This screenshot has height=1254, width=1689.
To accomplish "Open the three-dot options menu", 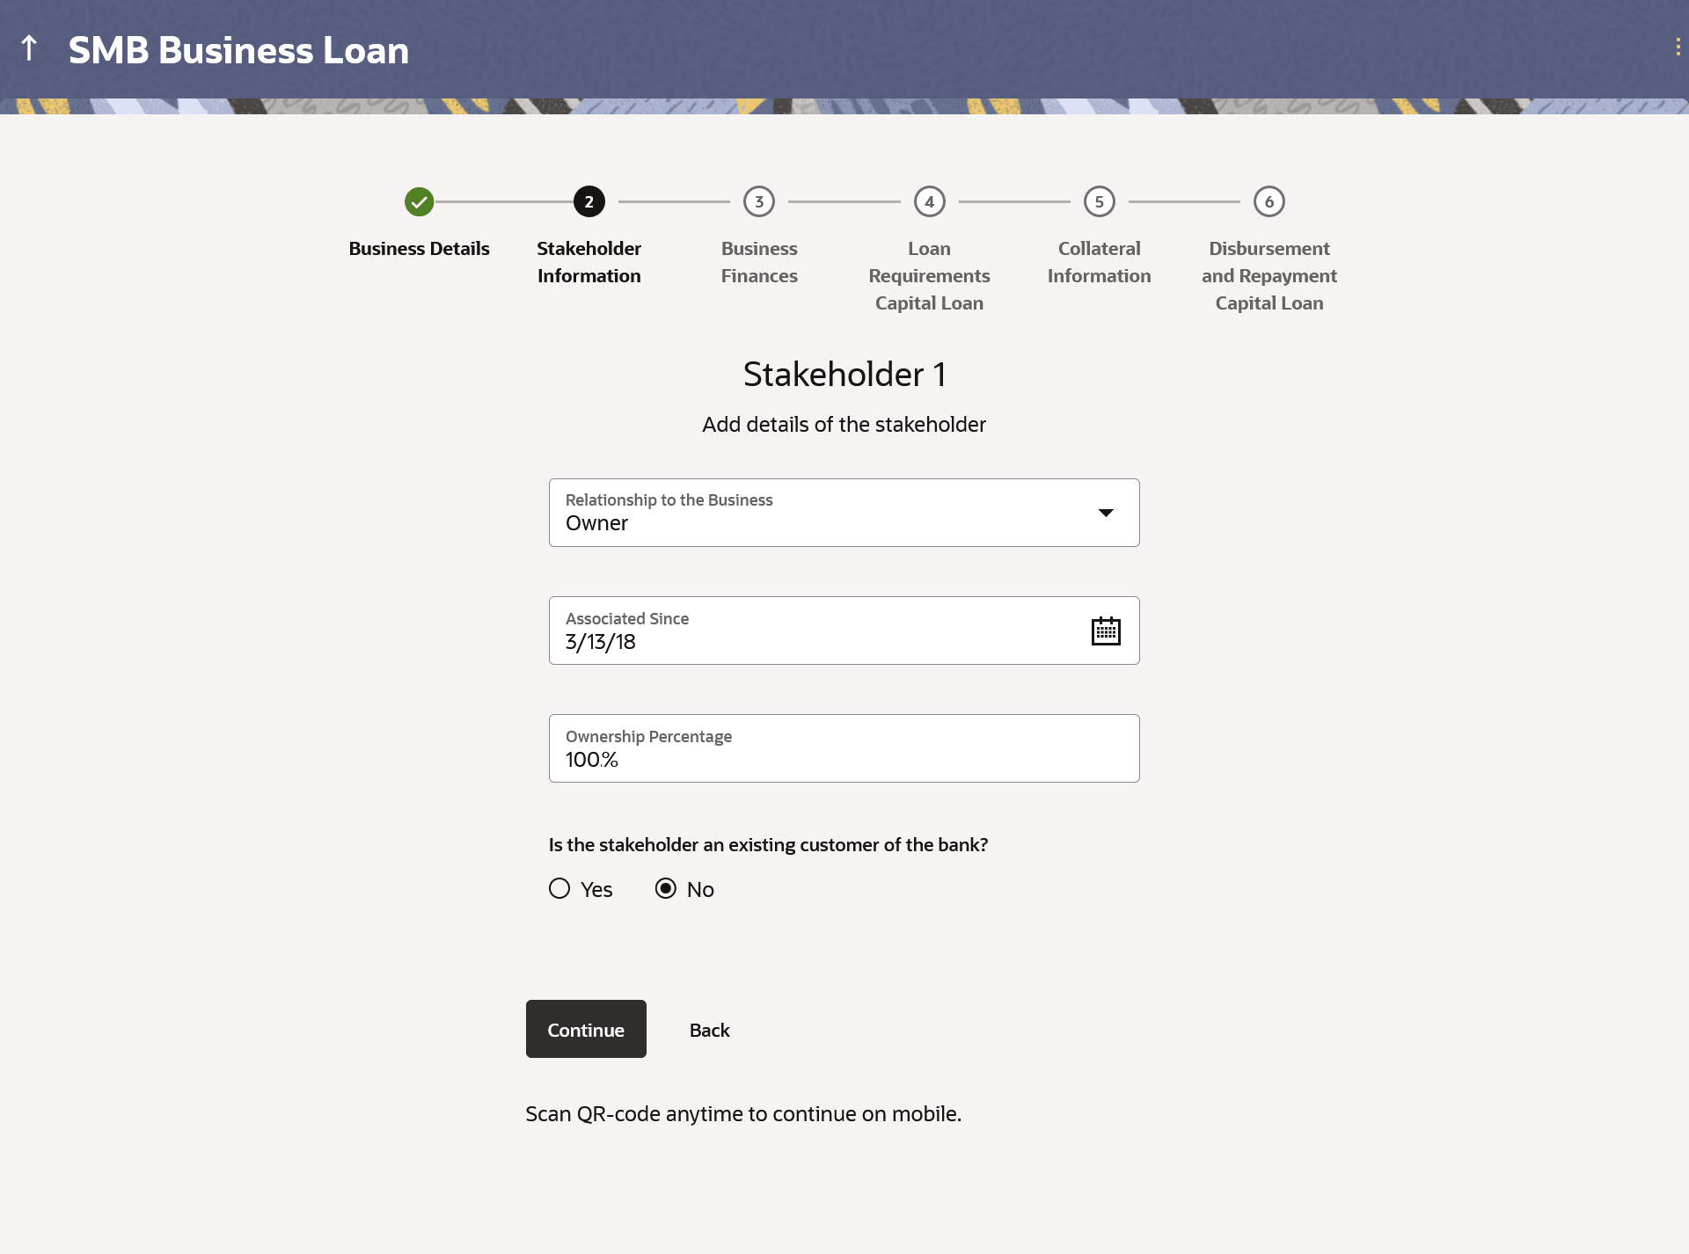I will (x=1678, y=47).
